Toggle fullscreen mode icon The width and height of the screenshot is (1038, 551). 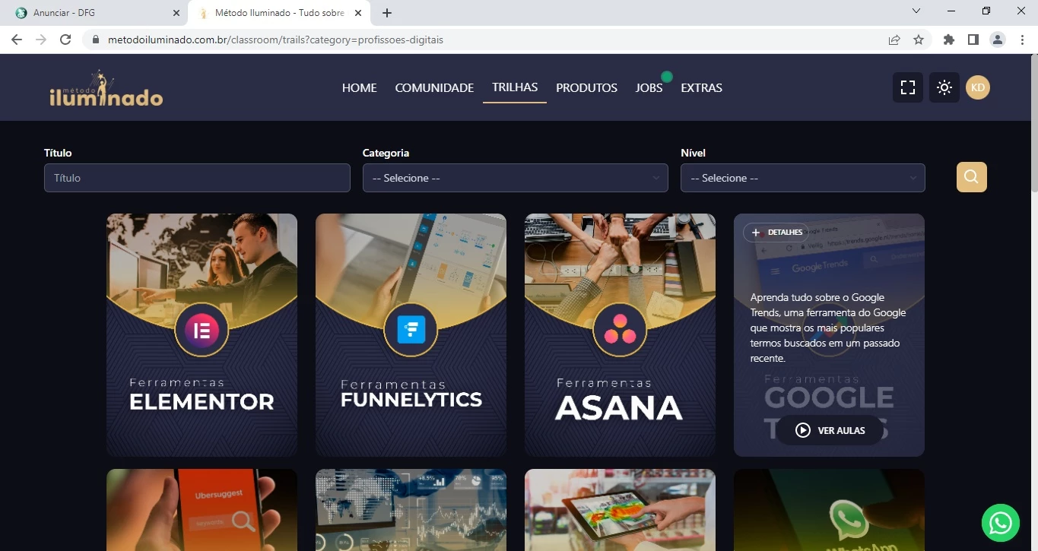[x=908, y=87]
